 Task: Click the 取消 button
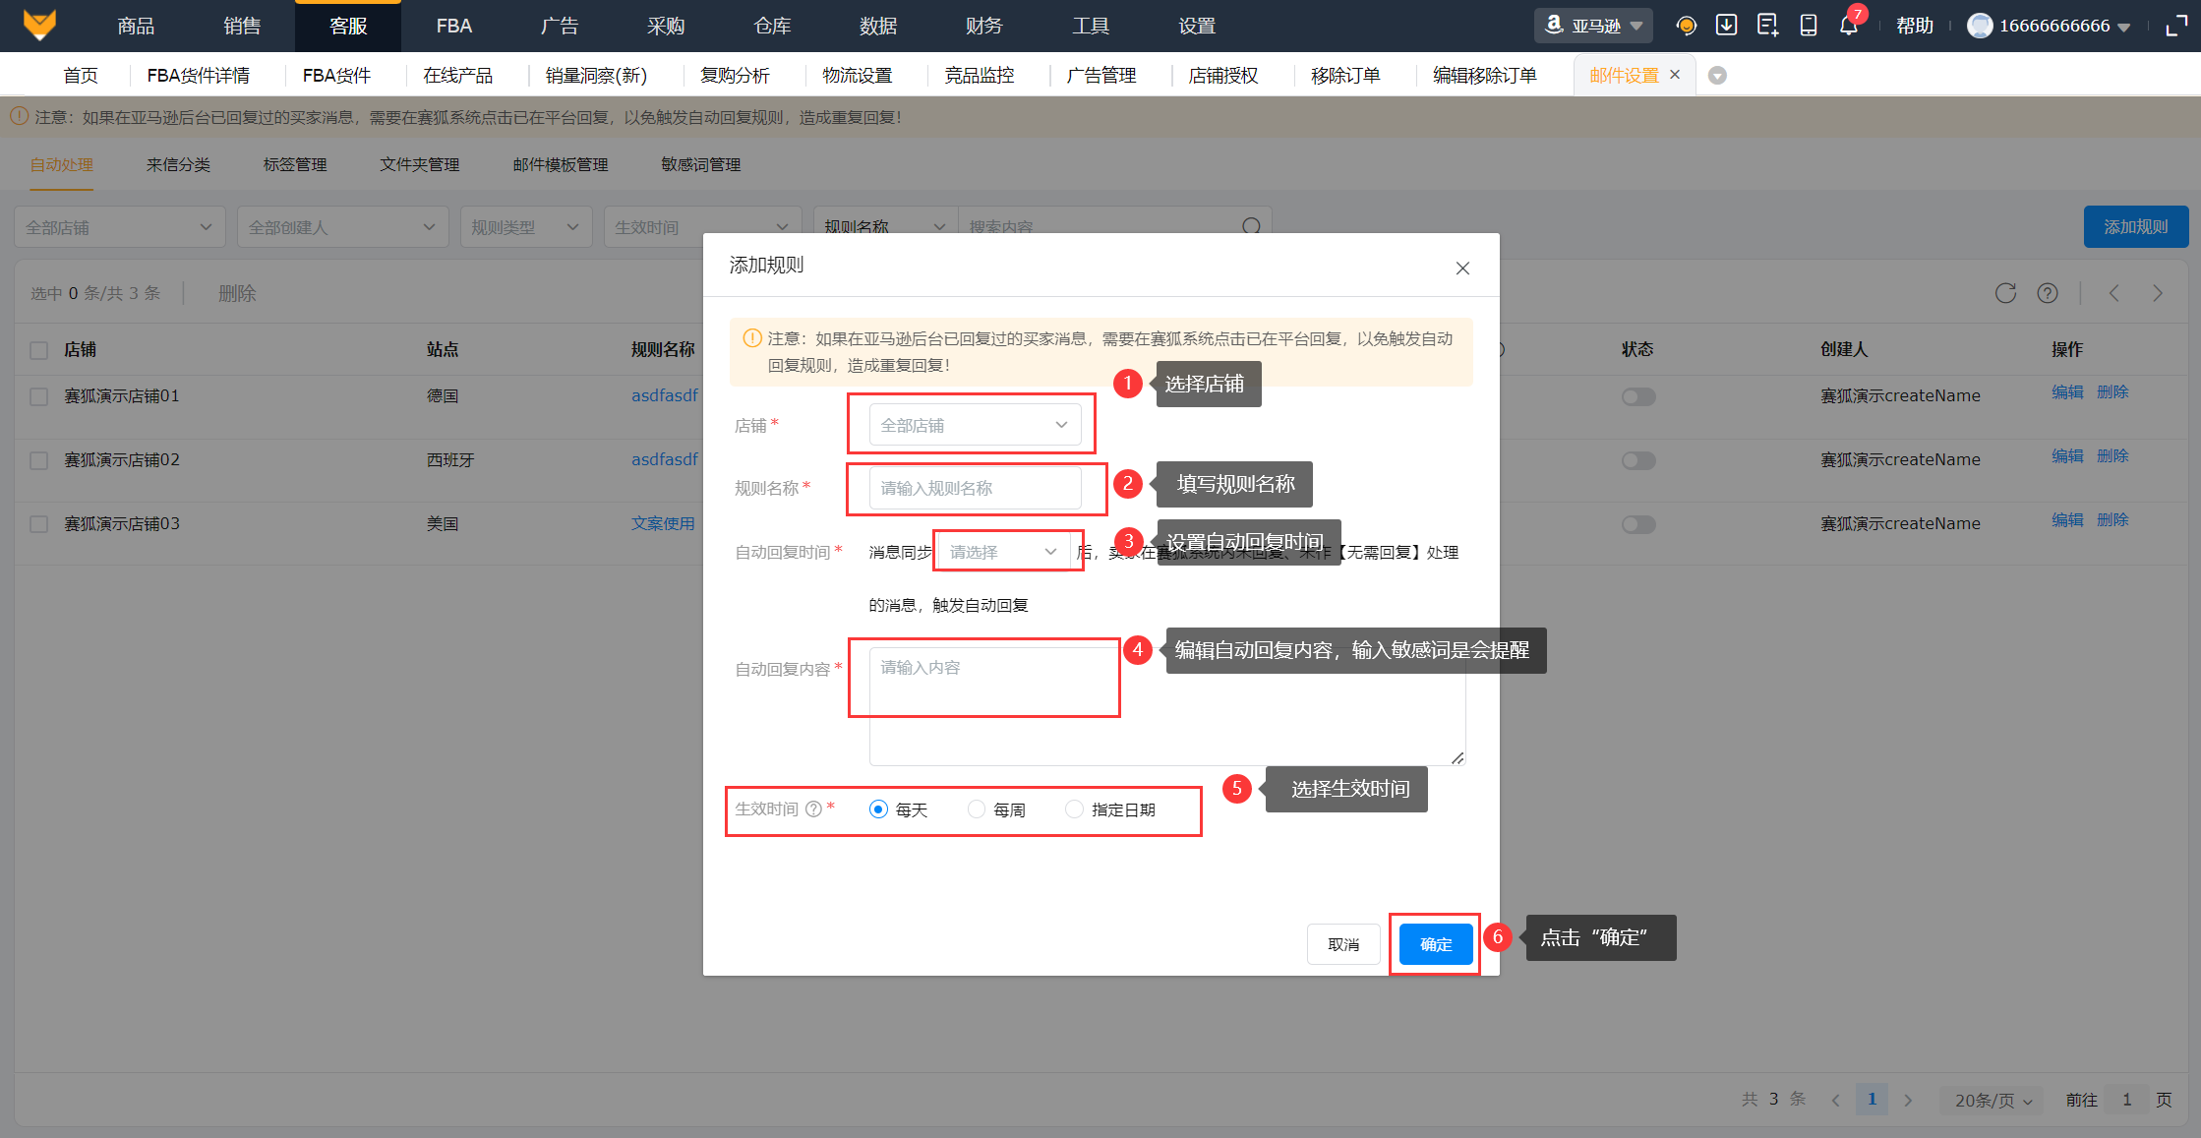coord(1342,944)
